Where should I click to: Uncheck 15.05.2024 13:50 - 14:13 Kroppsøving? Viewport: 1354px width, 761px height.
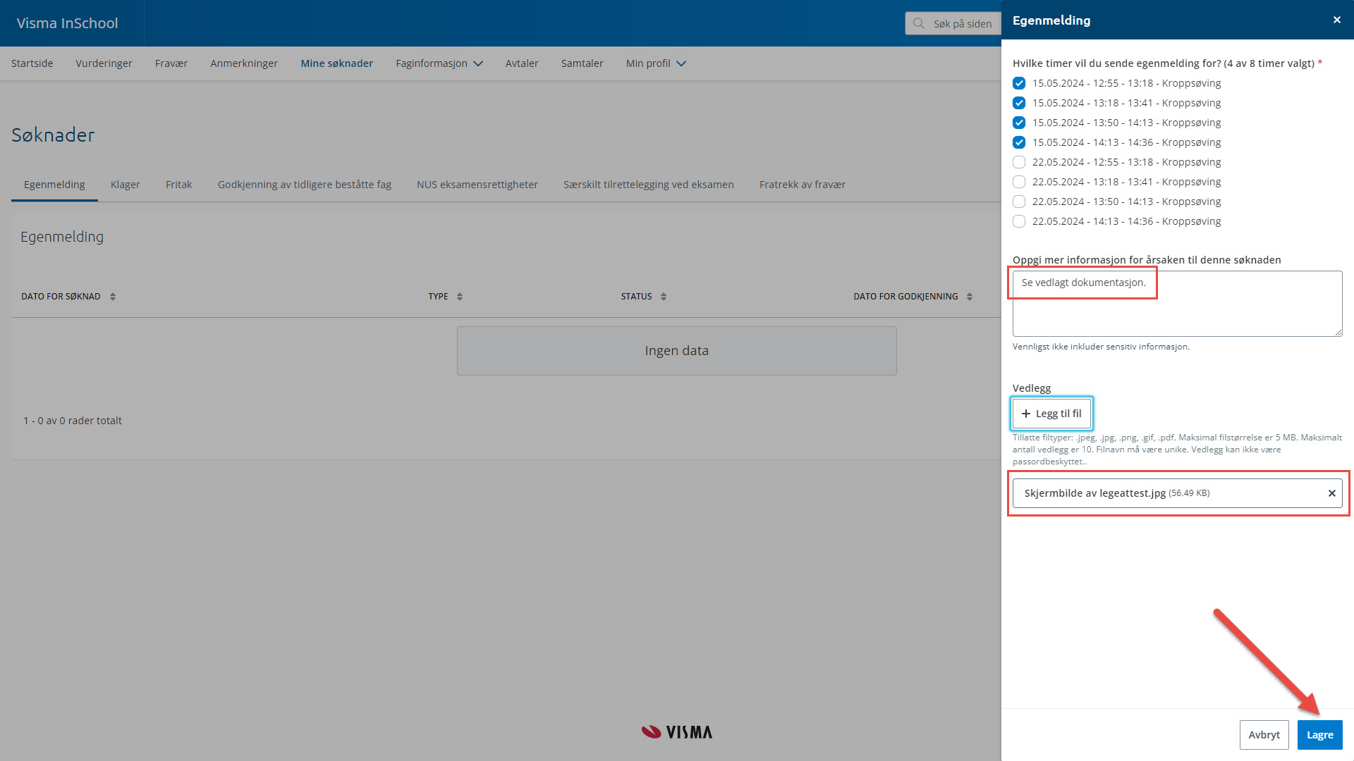tap(1019, 123)
